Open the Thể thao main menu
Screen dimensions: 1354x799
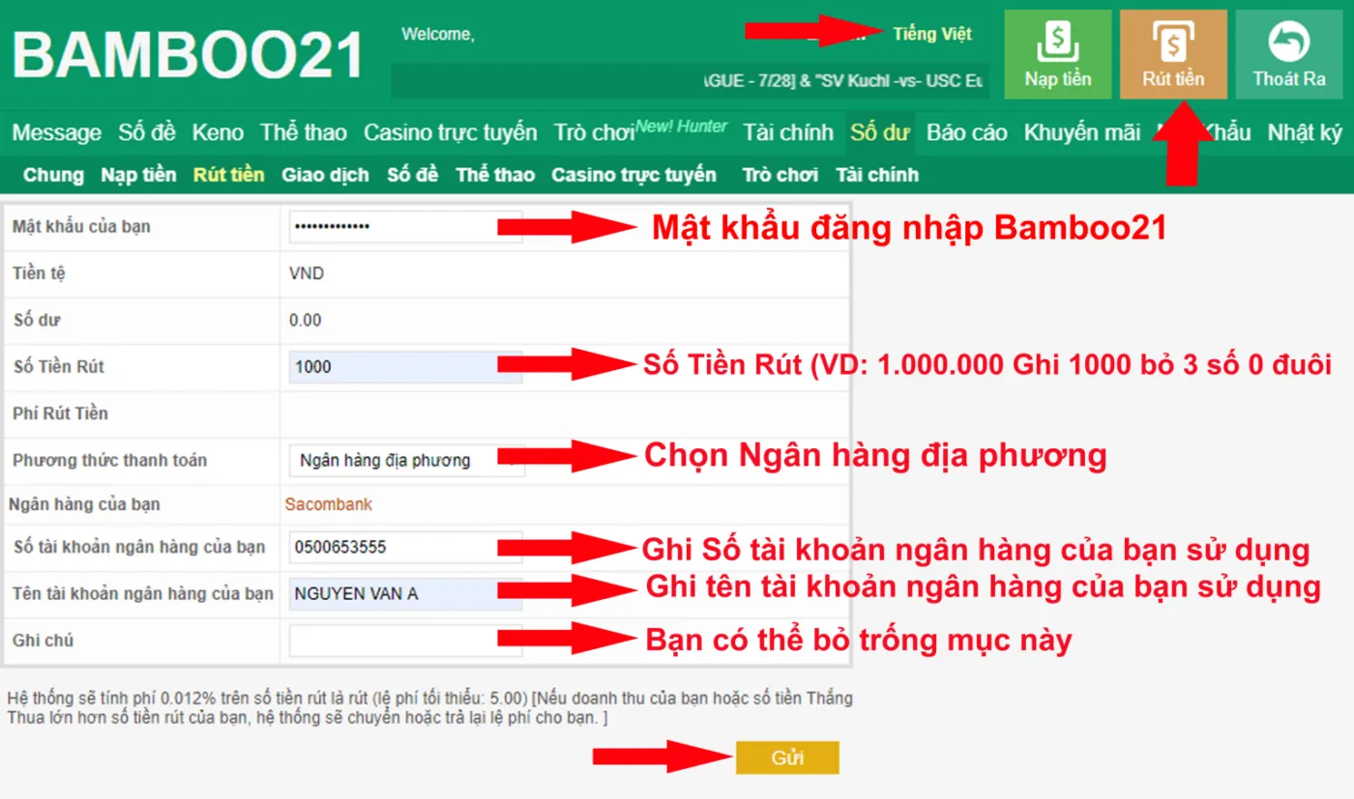[303, 133]
